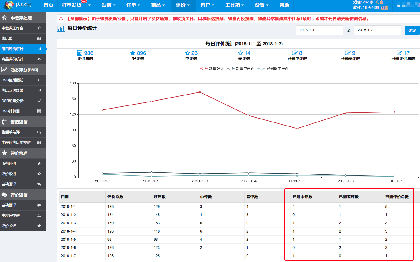Select 商品评价统计 in the sidebar
Image resolution: width=420 pixels, height=262 pixels.
tap(23, 59)
